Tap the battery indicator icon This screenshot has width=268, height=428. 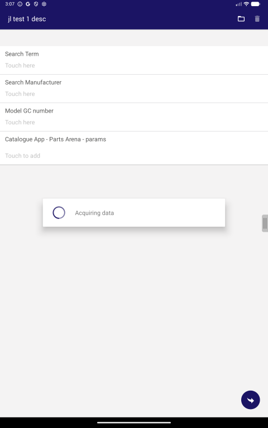pyautogui.click(x=255, y=4)
